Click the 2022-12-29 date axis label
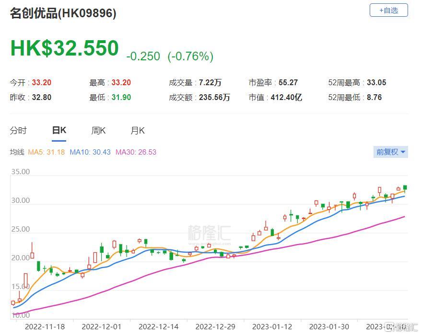421x335 pixels. click(x=215, y=327)
